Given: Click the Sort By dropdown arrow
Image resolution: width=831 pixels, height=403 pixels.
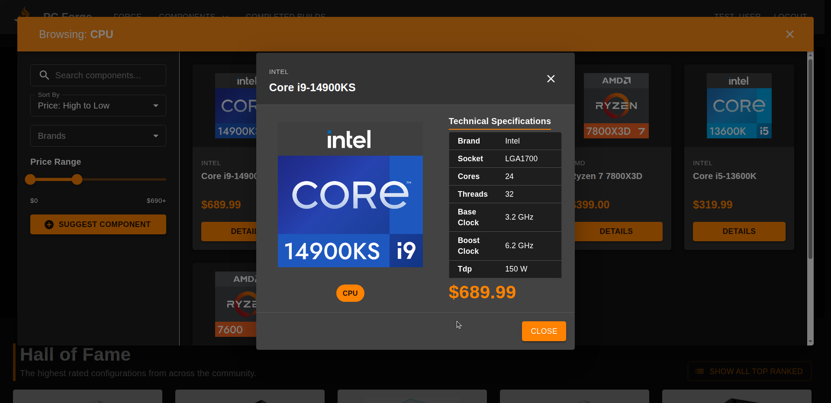Looking at the screenshot, I should (156, 106).
